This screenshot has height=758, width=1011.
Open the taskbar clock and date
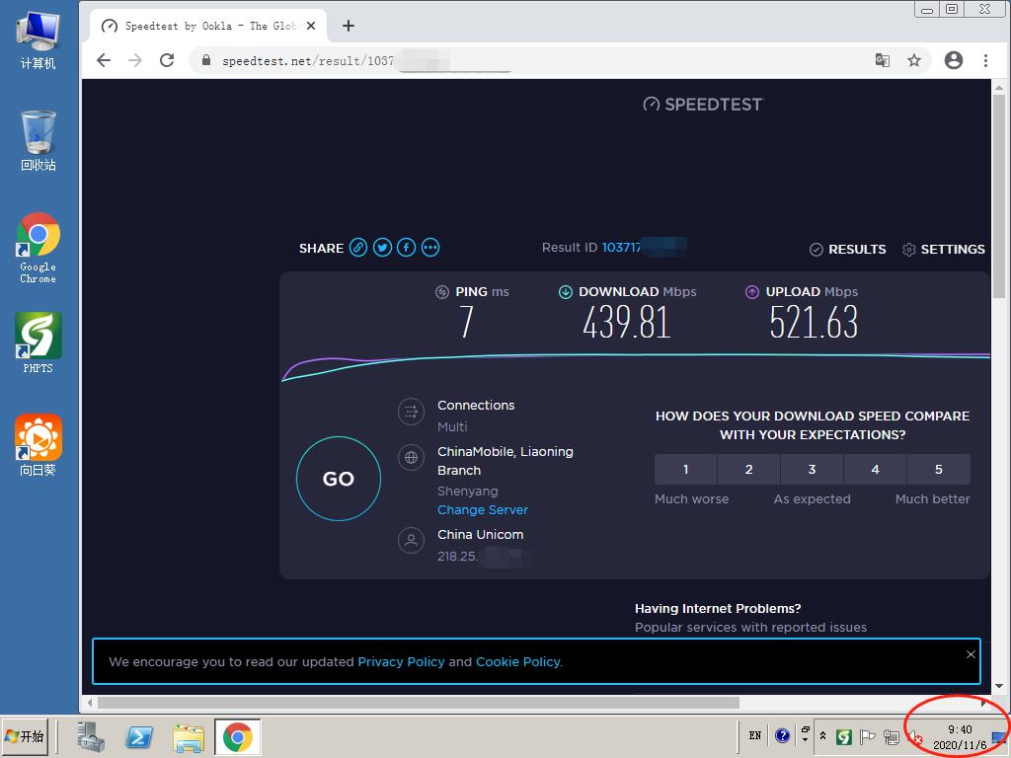click(x=960, y=736)
